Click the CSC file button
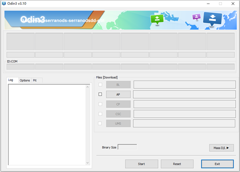This screenshot has height=172, width=240. pos(118,114)
